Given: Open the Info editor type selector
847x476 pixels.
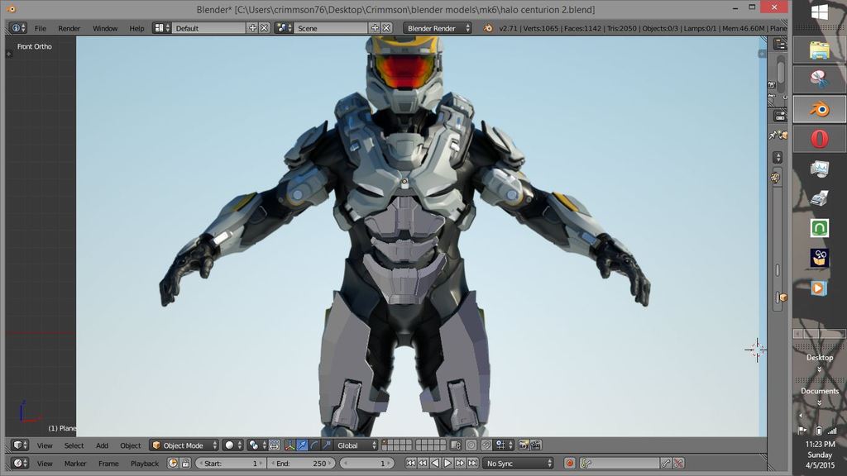Looking at the screenshot, I should point(18,28).
